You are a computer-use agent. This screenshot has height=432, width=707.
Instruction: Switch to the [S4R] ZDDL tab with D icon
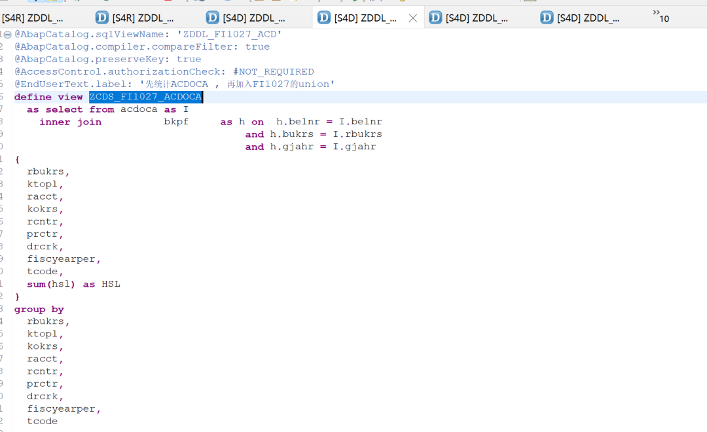click(x=135, y=18)
